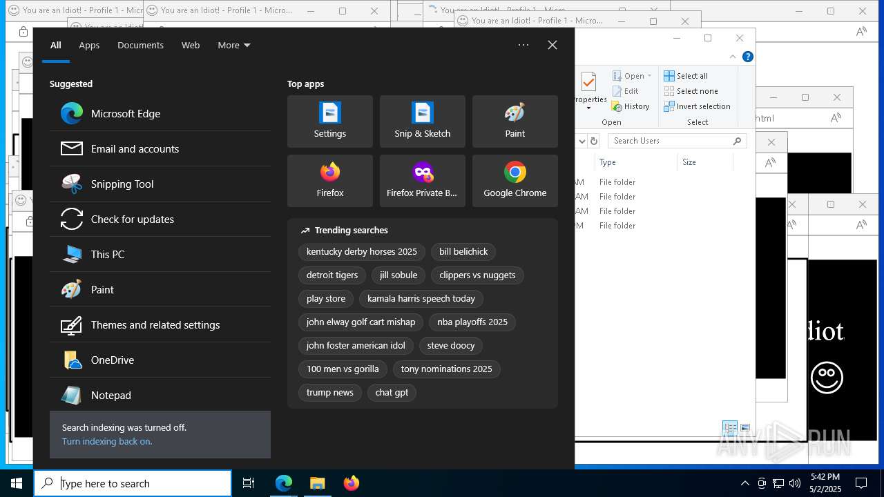This screenshot has width=884, height=497.
Task: Open Themes and related settings
Action: point(160,324)
